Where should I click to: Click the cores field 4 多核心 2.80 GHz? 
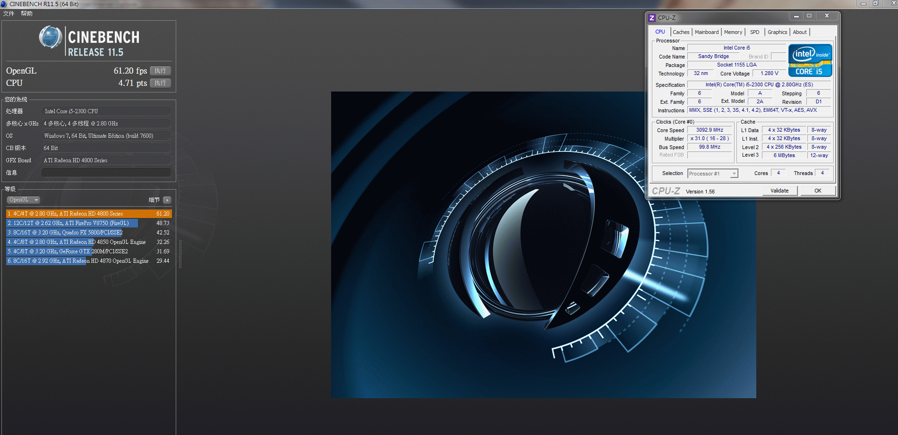pos(106,124)
